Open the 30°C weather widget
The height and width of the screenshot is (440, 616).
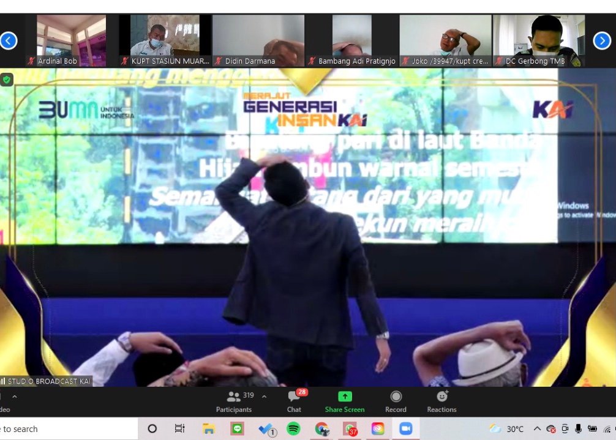point(506,429)
